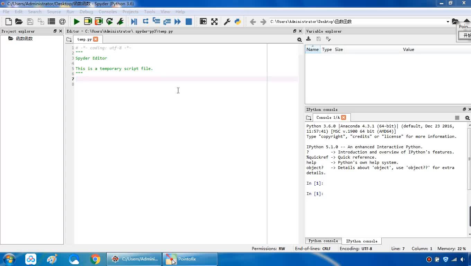
Task: Import data in Variable explorer
Action: coord(309,39)
